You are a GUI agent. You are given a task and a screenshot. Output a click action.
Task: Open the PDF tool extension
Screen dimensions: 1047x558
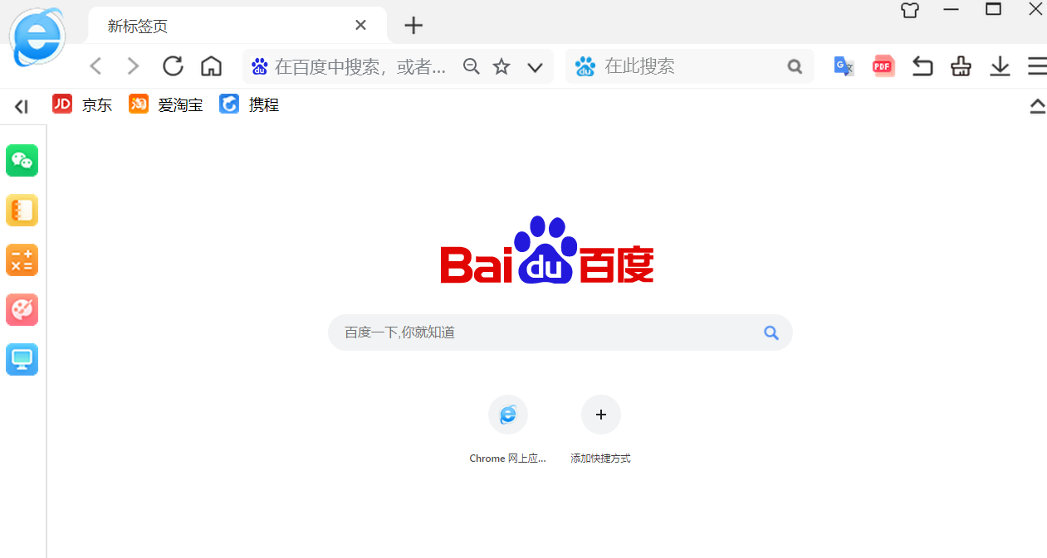pos(883,66)
